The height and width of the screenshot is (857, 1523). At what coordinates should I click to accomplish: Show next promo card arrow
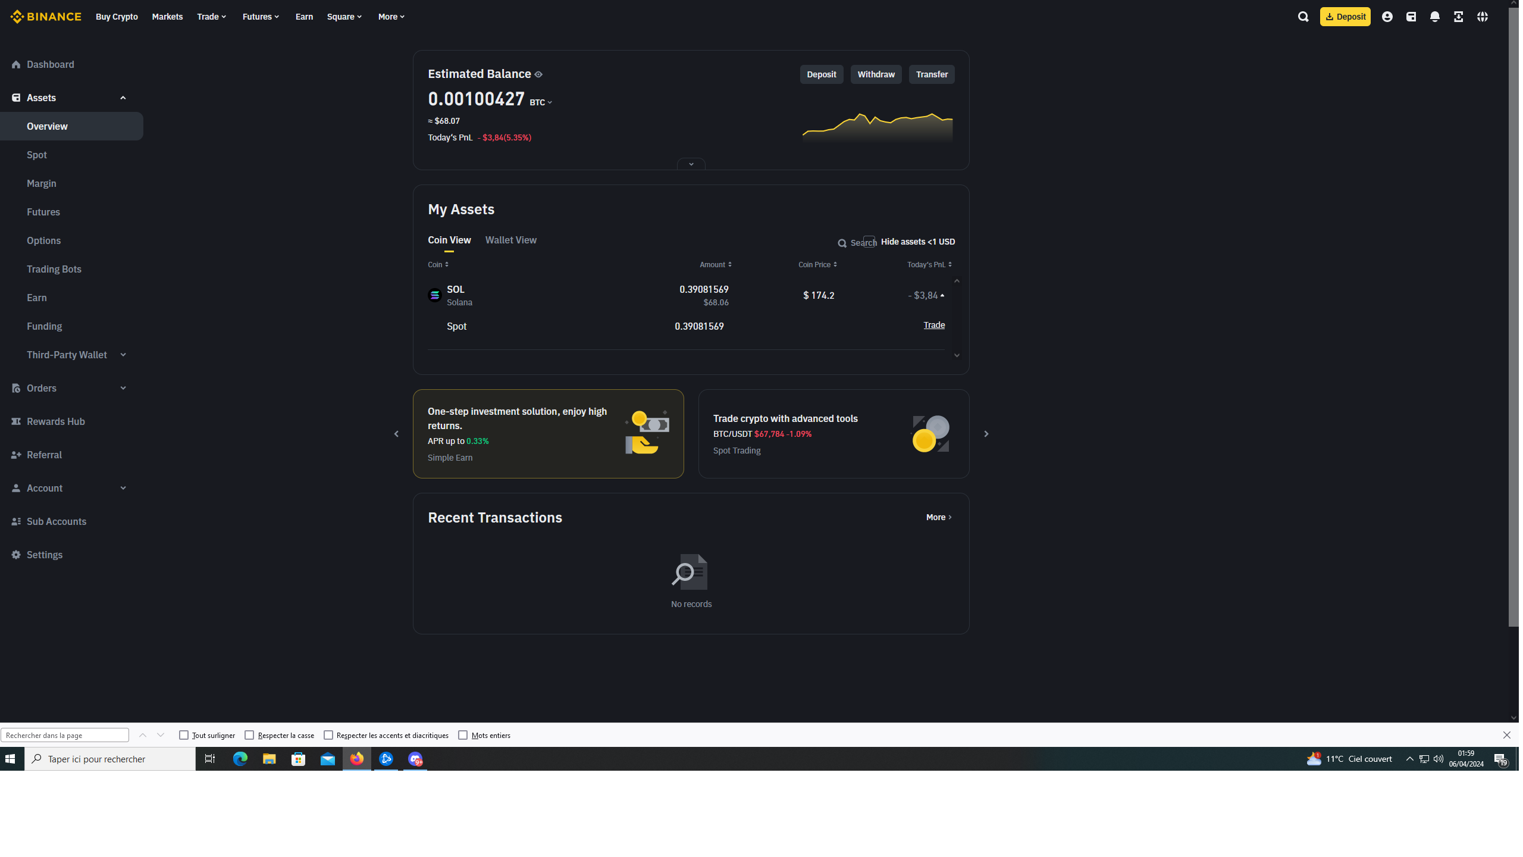click(x=986, y=434)
